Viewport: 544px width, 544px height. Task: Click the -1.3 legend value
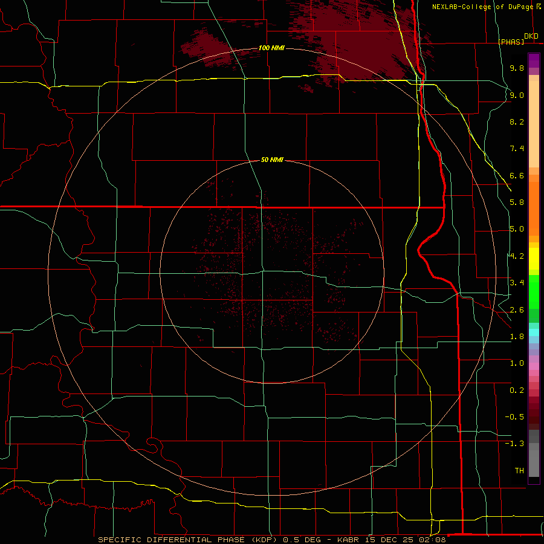click(514, 444)
